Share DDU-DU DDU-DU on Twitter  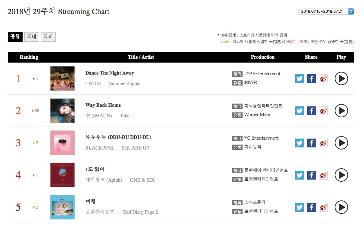pyautogui.click(x=299, y=143)
